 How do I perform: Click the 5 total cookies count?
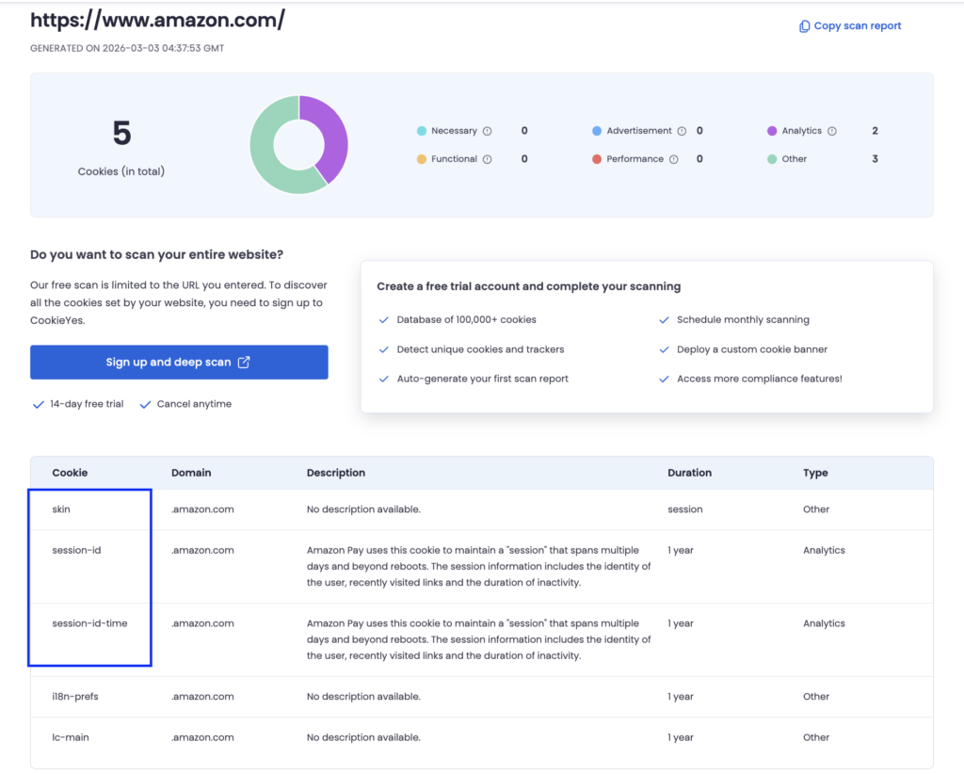coord(121,134)
